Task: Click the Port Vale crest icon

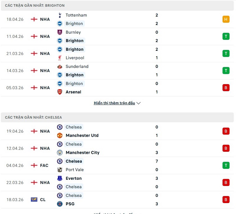Action: (x=60, y=170)
